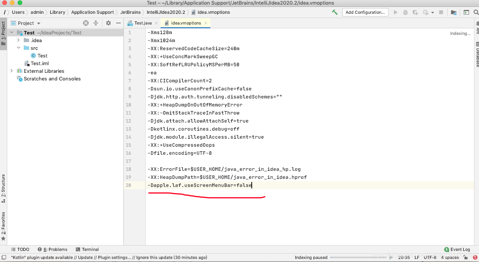Click breadcrumb IntelliJIdea2020.2
Image resolution: width=479 pixels, height=262 pixels.
pyautogui.click(x=166, y=12)
